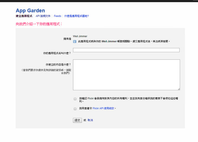Click inside the application description textarea
This screenshot has height=142, width=198.
pyautogui.click(x=126, y=75)
